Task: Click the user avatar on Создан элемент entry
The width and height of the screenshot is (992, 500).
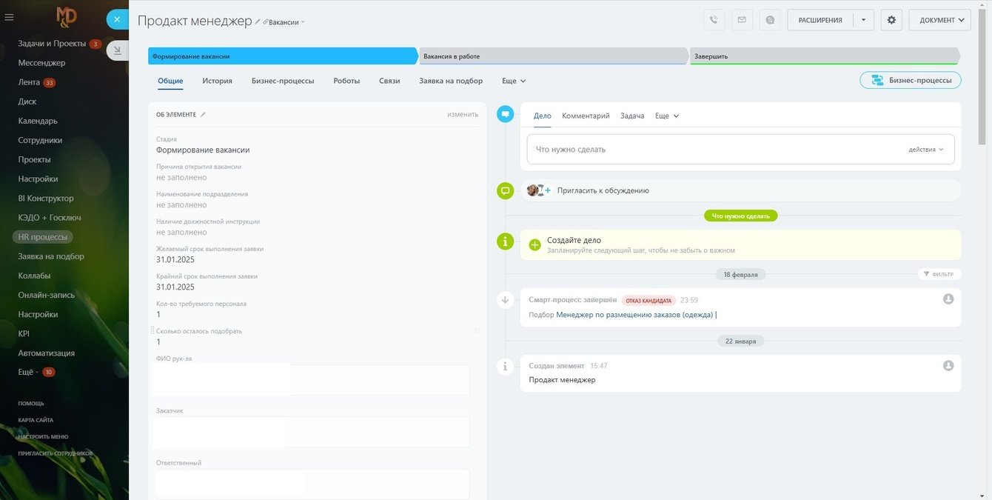Action: 948,366
